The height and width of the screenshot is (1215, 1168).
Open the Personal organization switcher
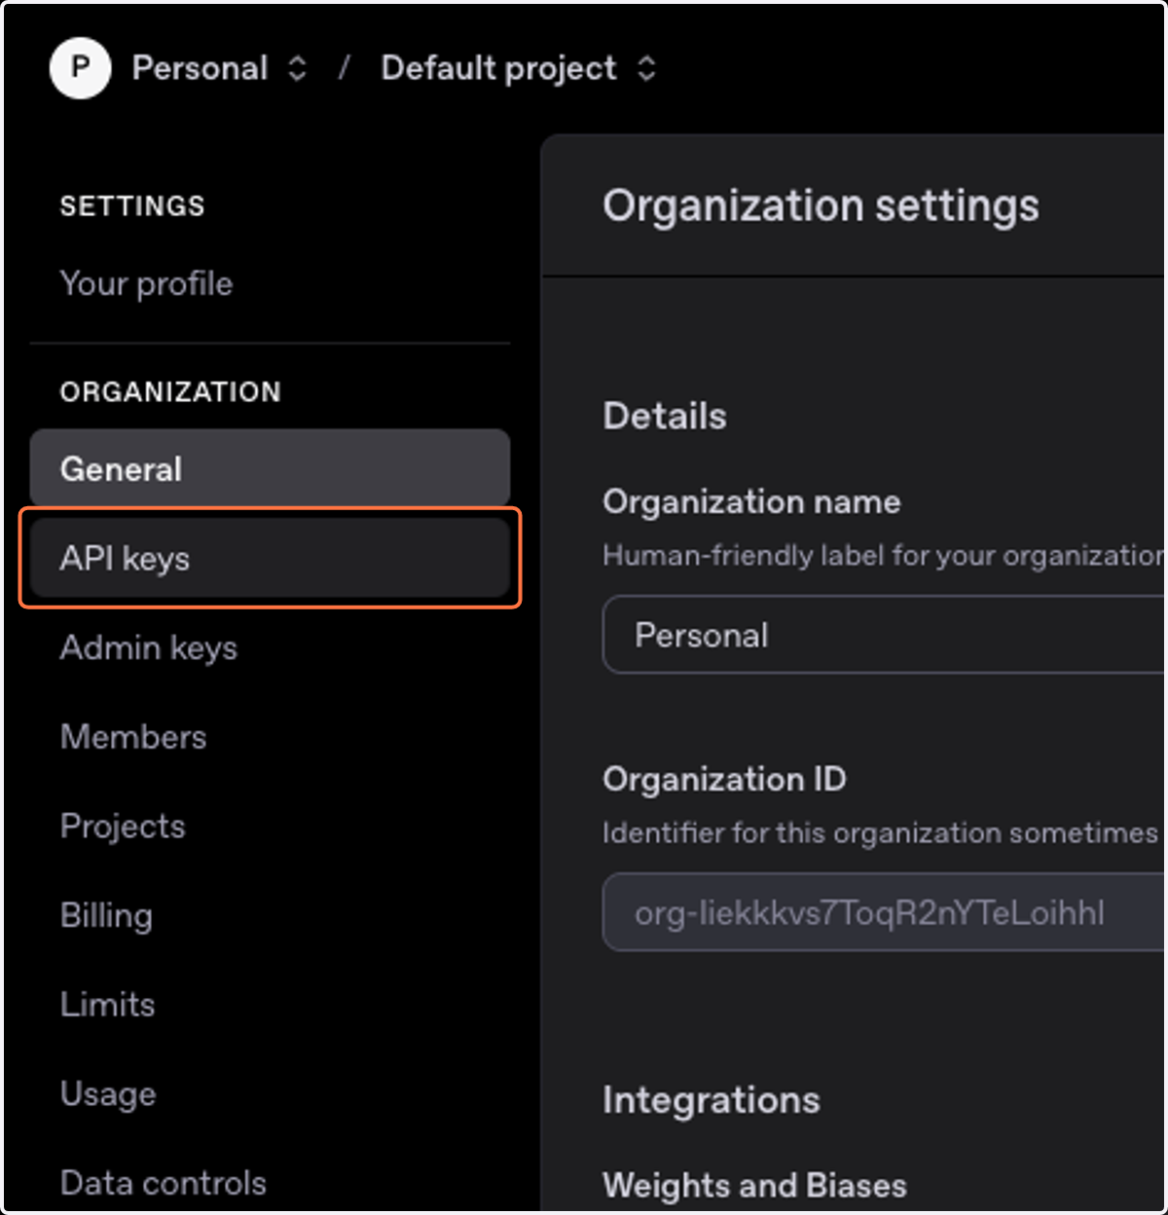tap(219, 68)
